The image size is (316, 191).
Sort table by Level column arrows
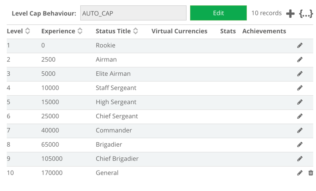27,31
